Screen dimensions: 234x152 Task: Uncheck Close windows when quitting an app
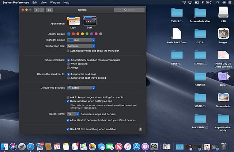[68, 101]
